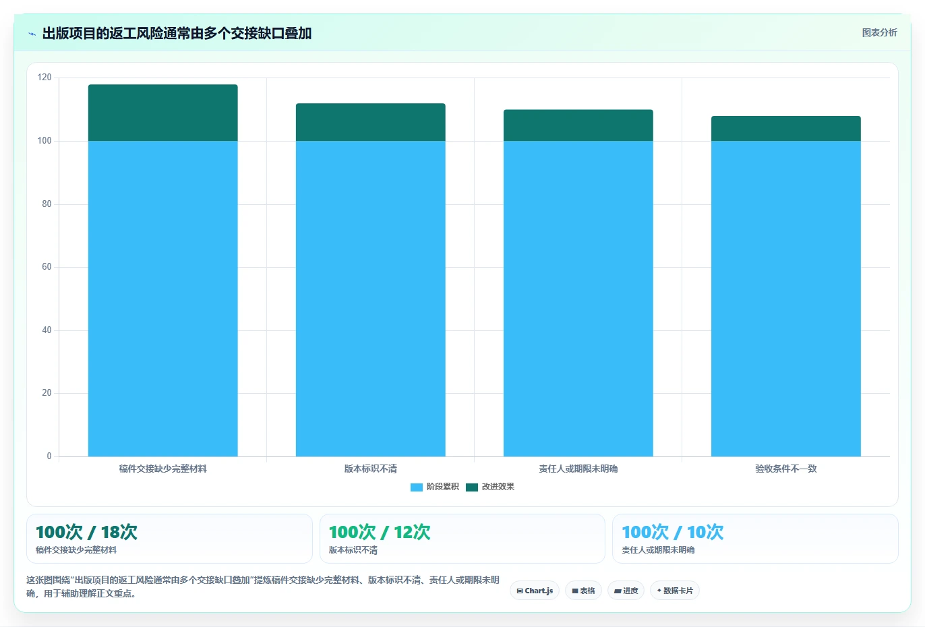Select the dark green segment above 验收条件不一致
Viewport: 925px width, 627px height.
786,128
